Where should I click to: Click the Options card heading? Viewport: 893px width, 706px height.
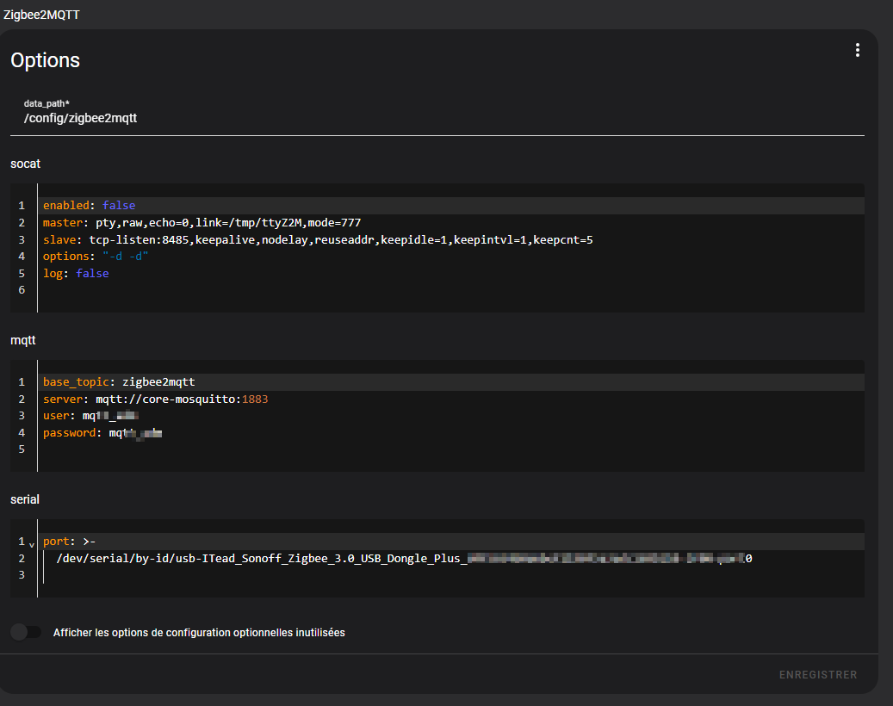point(45,60)
